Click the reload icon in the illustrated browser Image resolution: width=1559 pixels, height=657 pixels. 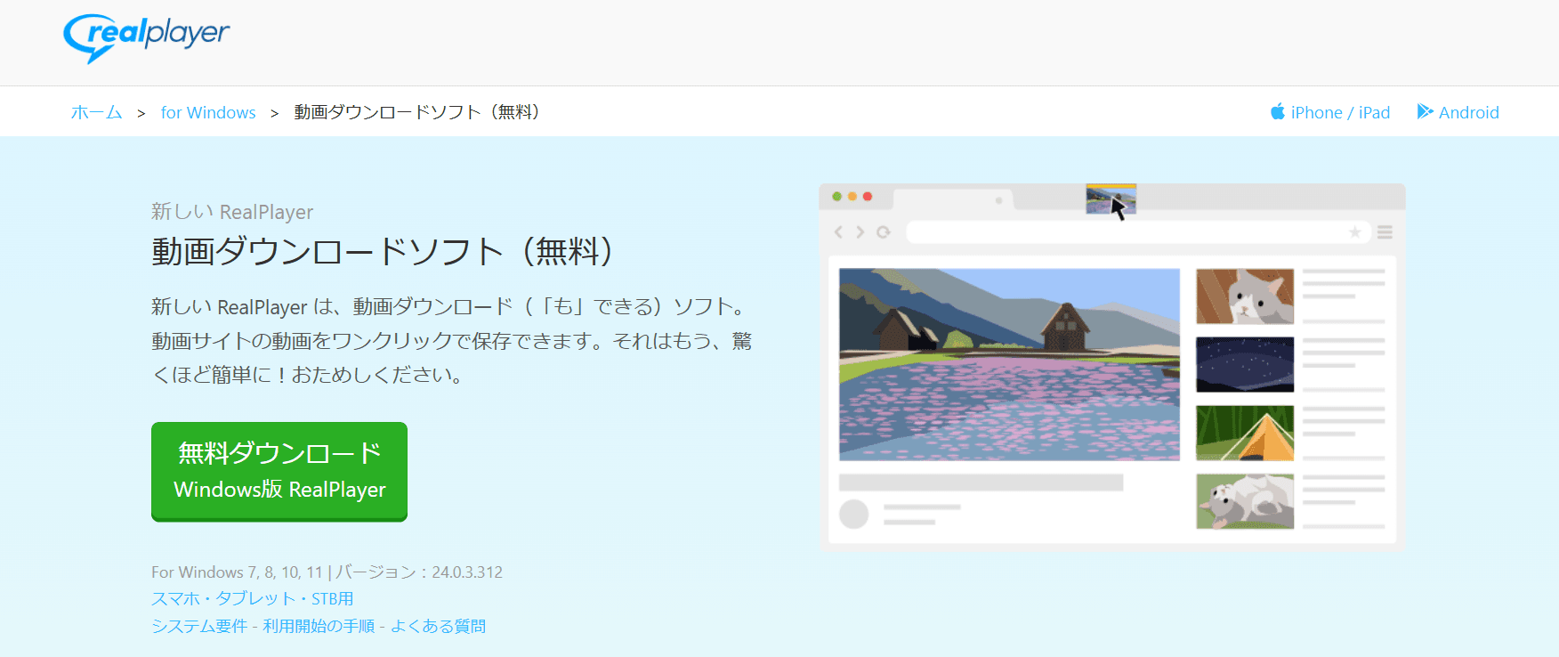[x=883, y=232]
